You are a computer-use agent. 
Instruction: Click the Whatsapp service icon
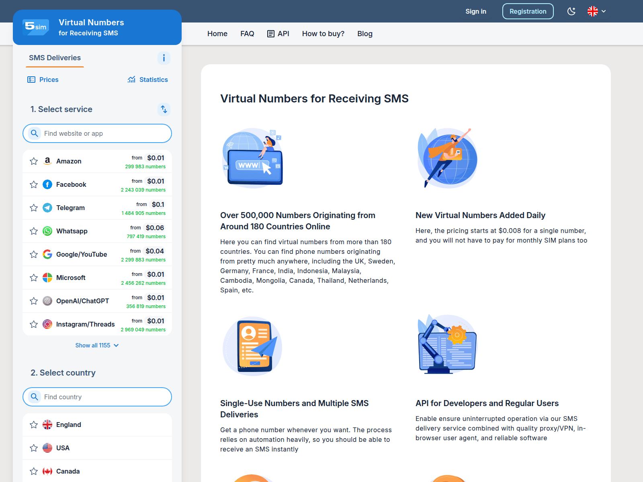tap(47, 231)
